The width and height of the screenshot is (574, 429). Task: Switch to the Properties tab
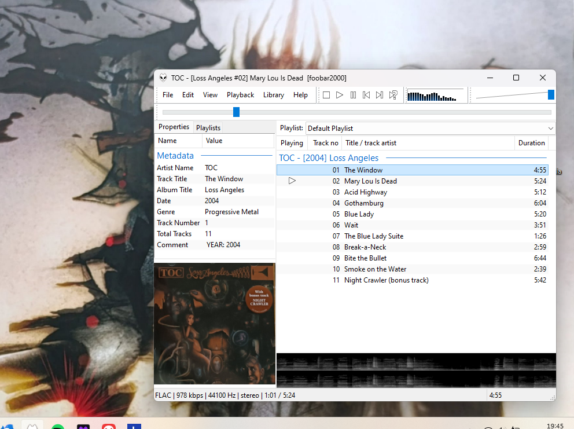tap(174, 127)
